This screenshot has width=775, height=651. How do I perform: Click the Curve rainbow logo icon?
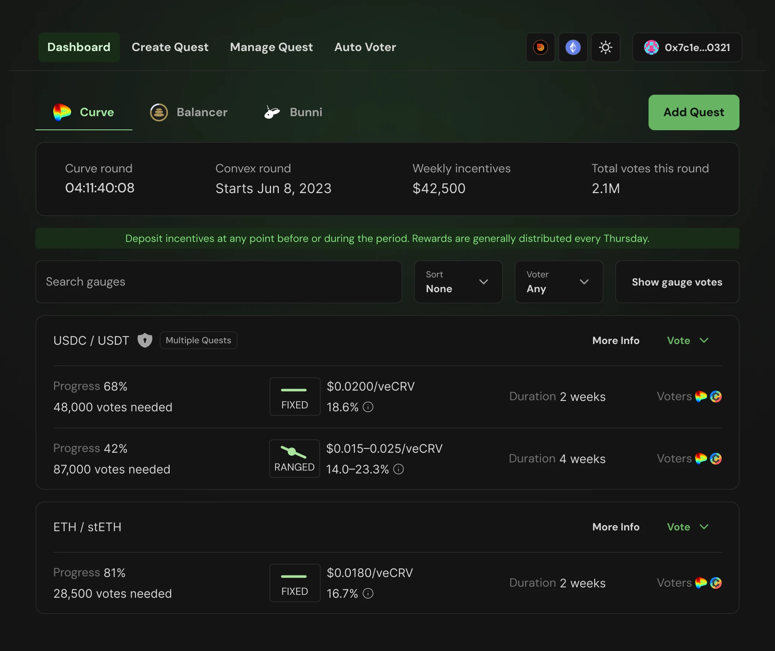(x=62, y=112)
